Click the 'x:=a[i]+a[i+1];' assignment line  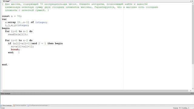(22, 46)
